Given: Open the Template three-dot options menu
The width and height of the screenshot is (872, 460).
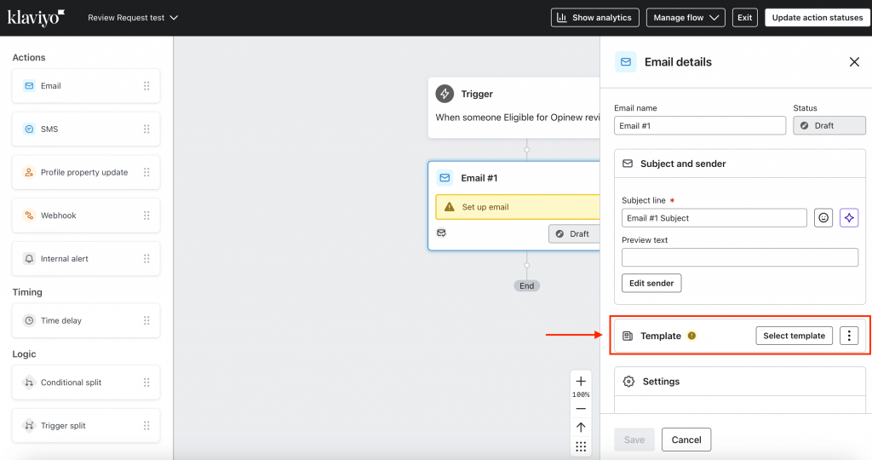Looking at the screenshot, I should click(x=849, y=336).
